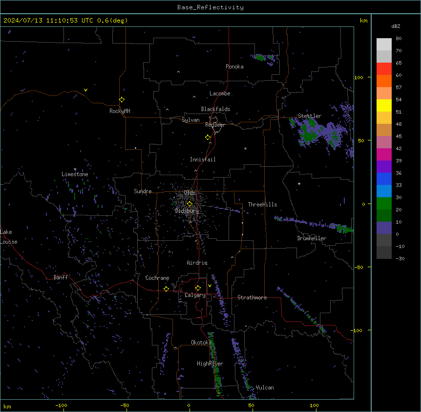Click the Strathmore label
Screen dimensions: 421x412
[252, 298]
